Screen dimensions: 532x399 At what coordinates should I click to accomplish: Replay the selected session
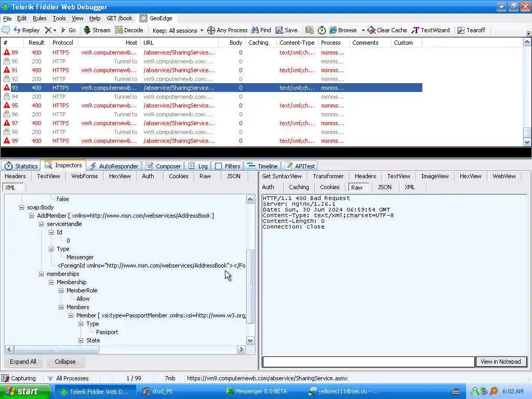click(27, 30)
